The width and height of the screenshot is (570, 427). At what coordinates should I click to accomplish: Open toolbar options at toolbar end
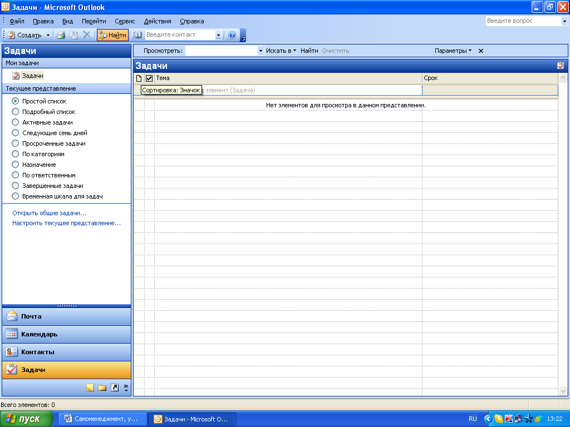243,36
